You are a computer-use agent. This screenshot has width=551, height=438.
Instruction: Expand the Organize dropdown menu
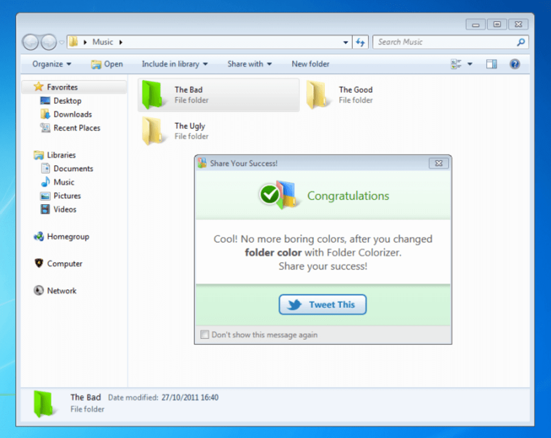click(x=51, y=64)
